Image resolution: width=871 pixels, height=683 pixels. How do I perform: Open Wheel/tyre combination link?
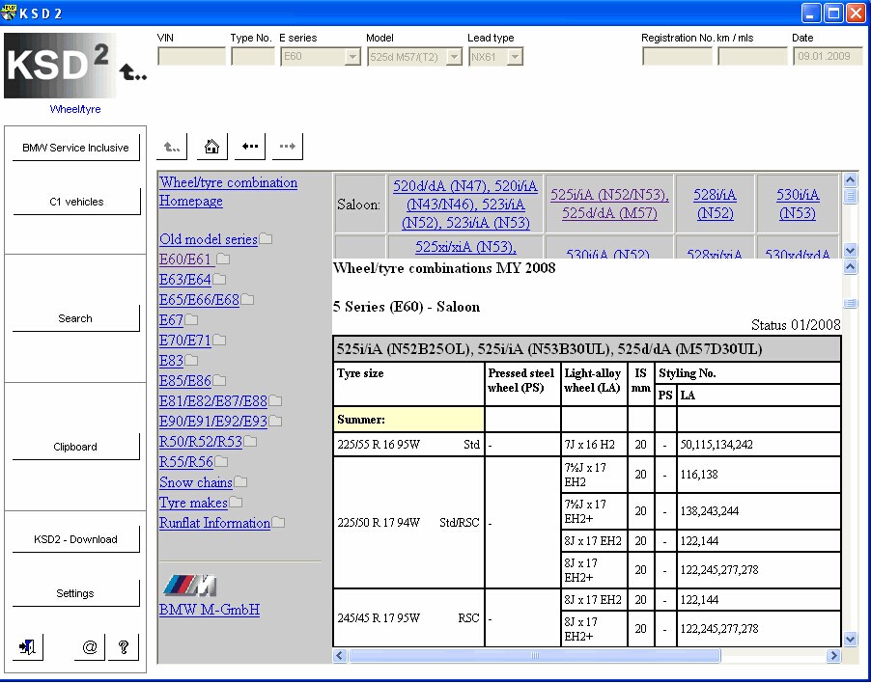(x=228, y=182)
